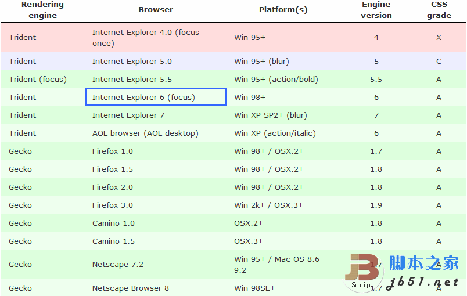Select the Internet Explorer 5.0 cell
The image size is (467, 296).
point(156,61)
